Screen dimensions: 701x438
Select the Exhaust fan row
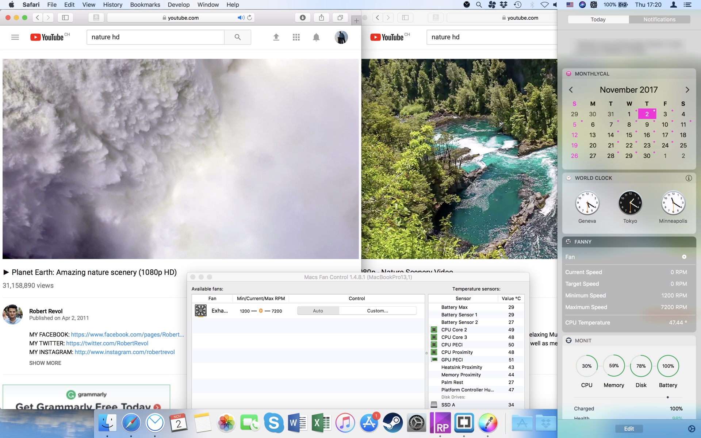(x=308, y=311)
